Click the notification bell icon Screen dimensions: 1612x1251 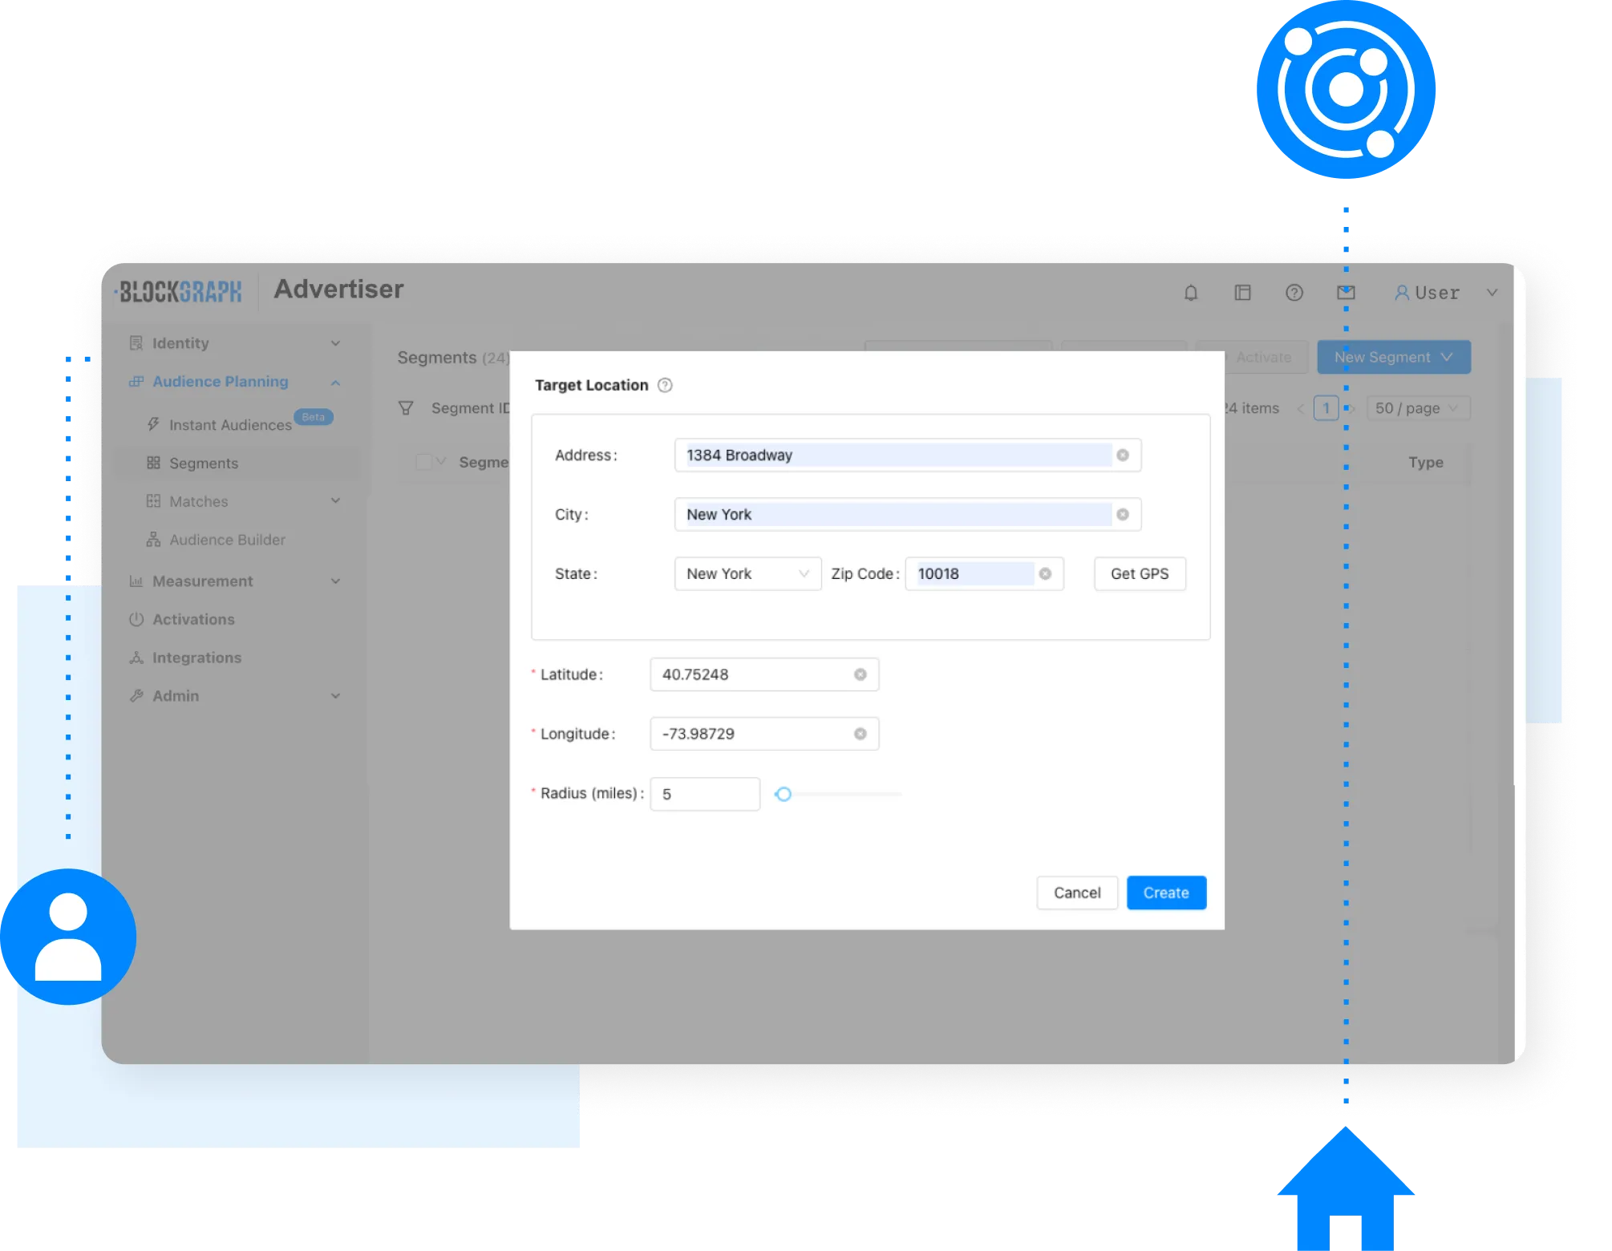pos(1191,293)
